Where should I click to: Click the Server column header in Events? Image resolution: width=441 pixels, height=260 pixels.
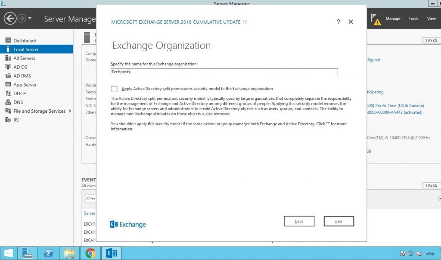point(90,213)
